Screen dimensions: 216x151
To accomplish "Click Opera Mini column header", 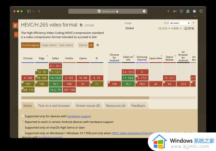I will pos(156,58).
